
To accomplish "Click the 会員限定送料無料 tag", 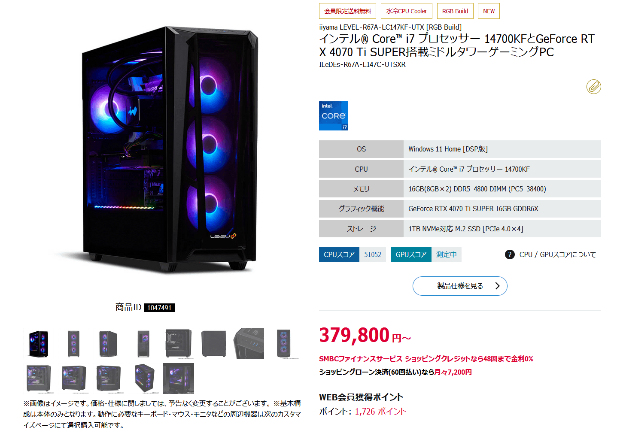I will tap(347, 11).
